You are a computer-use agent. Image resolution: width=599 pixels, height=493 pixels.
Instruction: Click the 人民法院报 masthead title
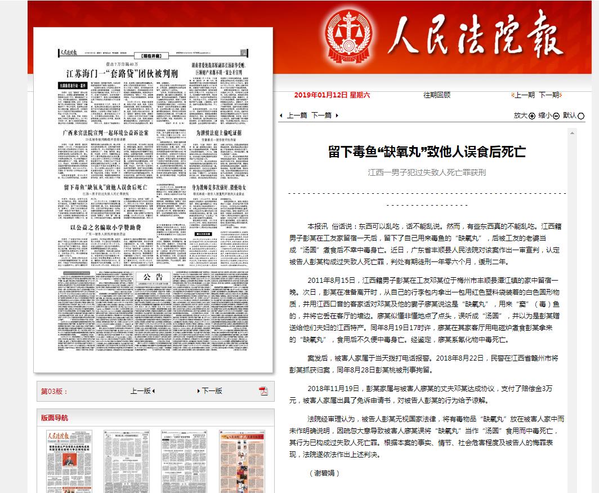pyautogui.click(x=476, y=34)
